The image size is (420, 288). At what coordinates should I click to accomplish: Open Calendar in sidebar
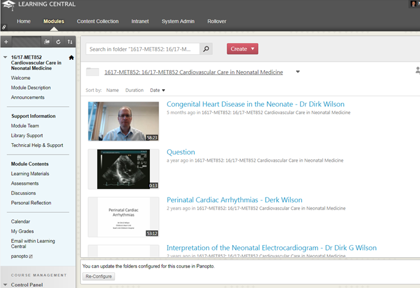(21, 222)
